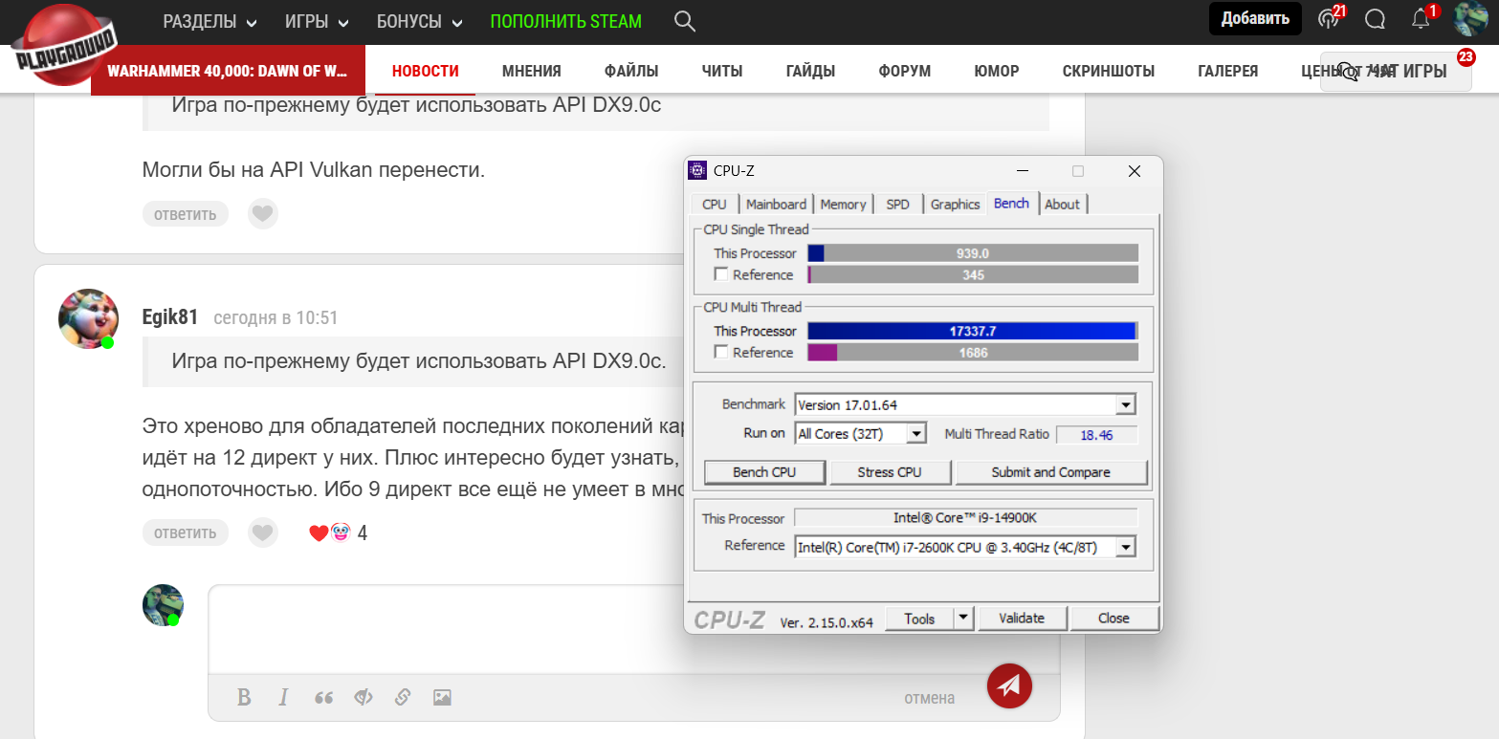Open the ГАЛЕРЕЯ section tab
1499x739 pixels.
tap(1228, 71)
